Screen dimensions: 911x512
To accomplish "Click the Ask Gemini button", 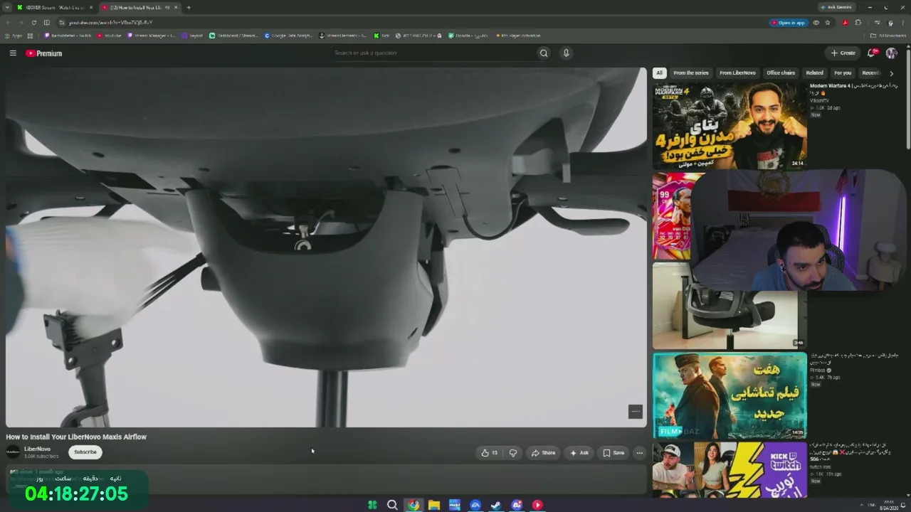I will click(x=836, y=7).
